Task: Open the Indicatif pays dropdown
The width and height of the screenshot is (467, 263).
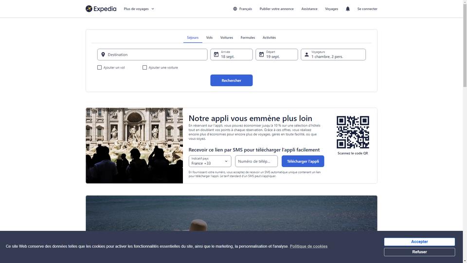Action: tap(210, 161)
